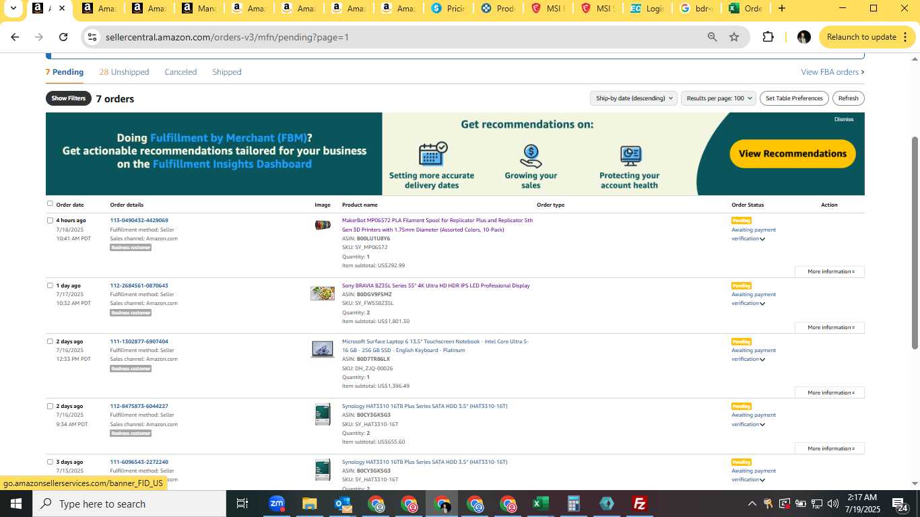
Task: Open the notification center with 24 alerts
Action: [900, 504]
